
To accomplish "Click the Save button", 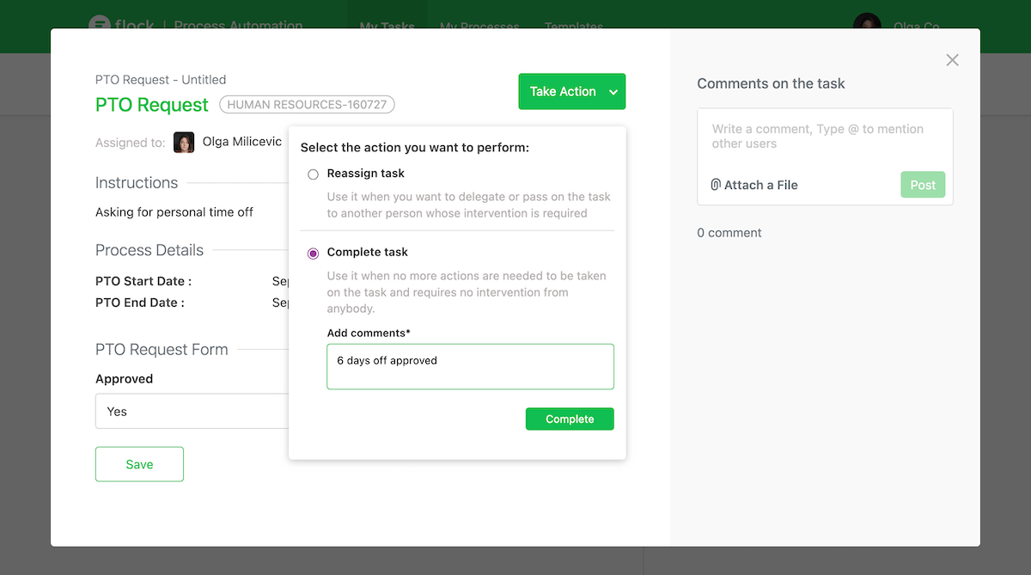I will (x=139, y=464).
